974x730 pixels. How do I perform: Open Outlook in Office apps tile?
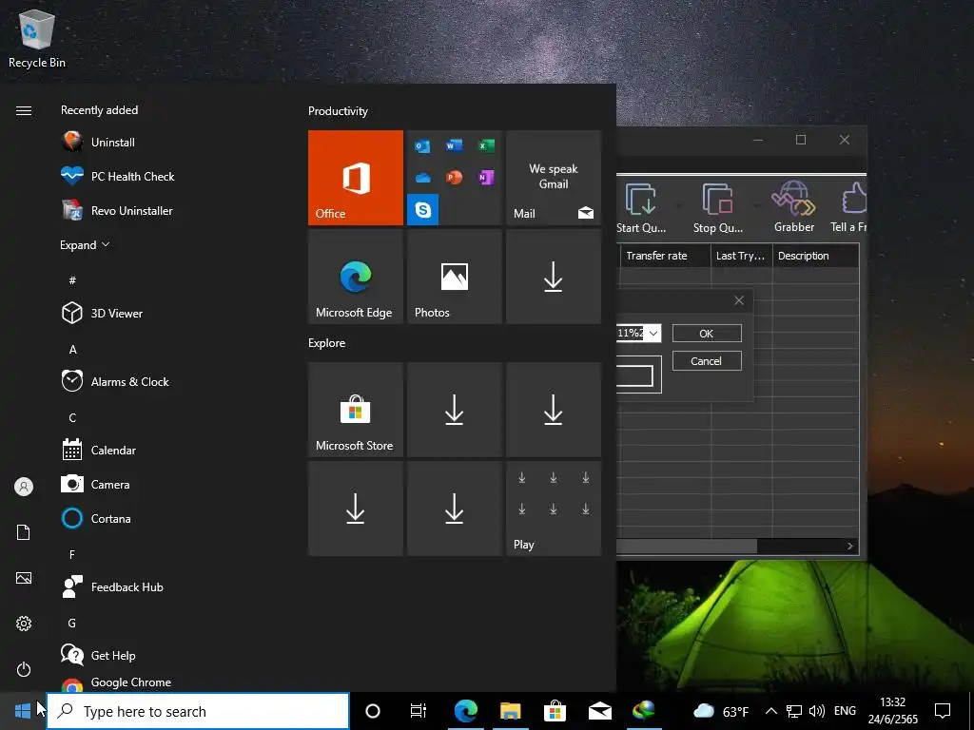point(422,145)
